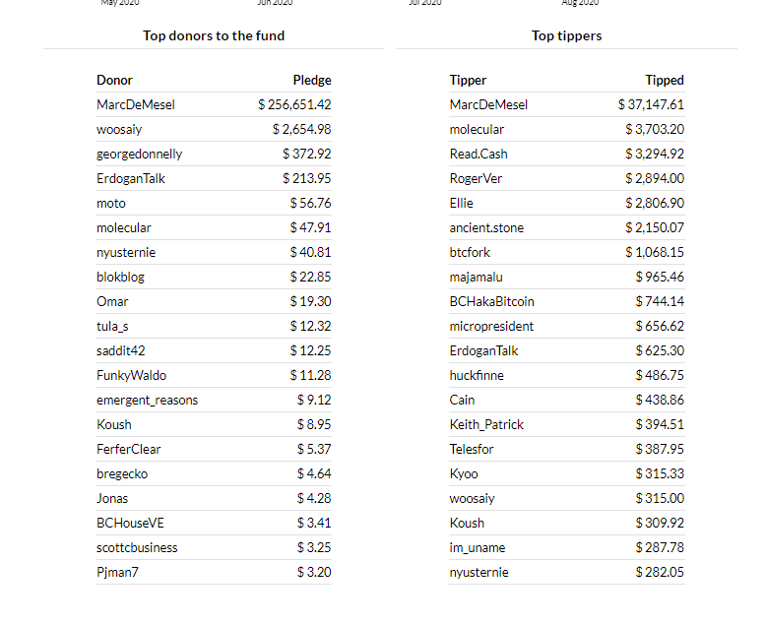Open btcfork tipper entry
Screen dimensions: 766x624
470,252
